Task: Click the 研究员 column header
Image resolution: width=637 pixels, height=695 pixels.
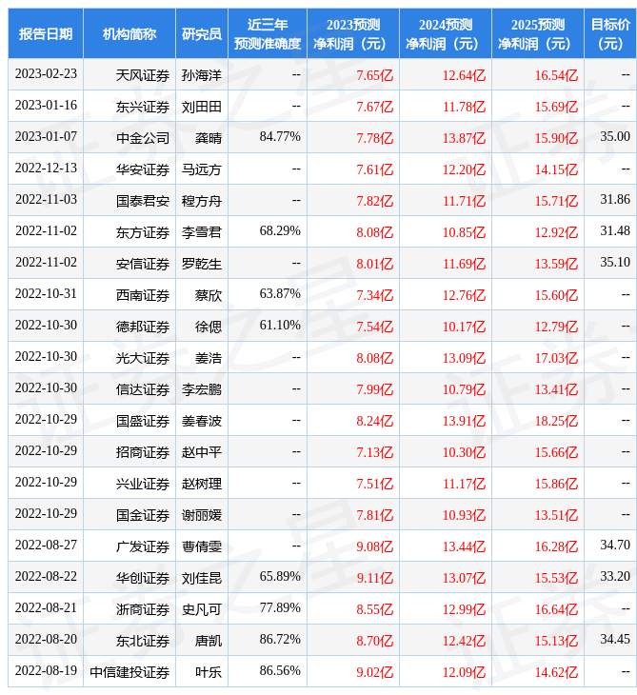Action: point(202,33)
